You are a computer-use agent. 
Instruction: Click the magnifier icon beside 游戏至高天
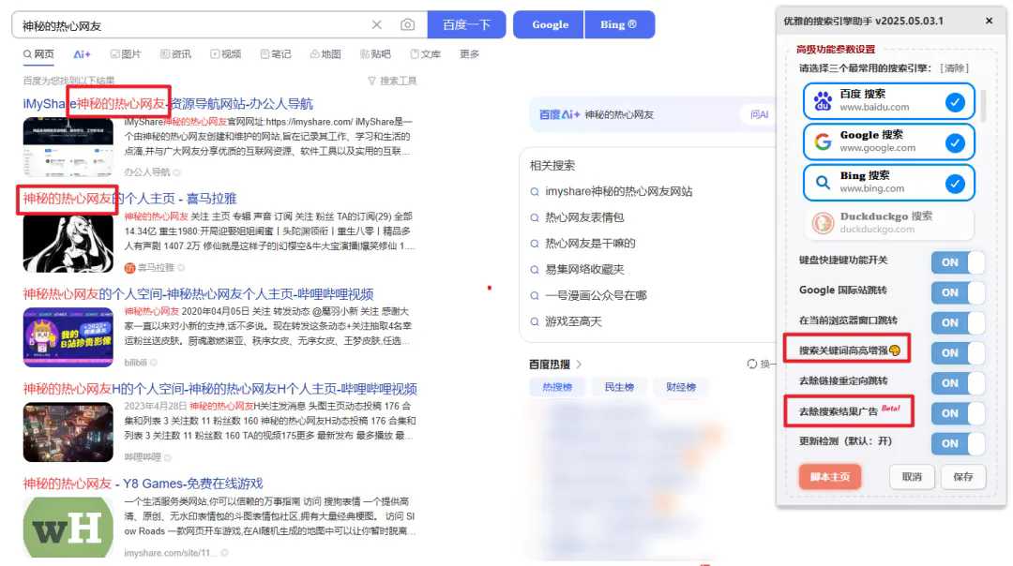[x=535, y=321]
